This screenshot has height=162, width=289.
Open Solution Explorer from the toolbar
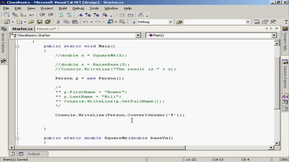tap(257, 22)
